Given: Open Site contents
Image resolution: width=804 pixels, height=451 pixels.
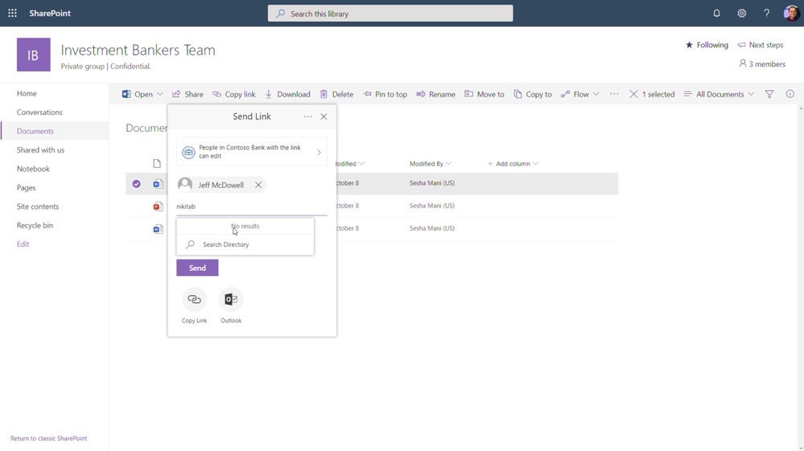Looking at the screenshot, I should pos(38,207).
